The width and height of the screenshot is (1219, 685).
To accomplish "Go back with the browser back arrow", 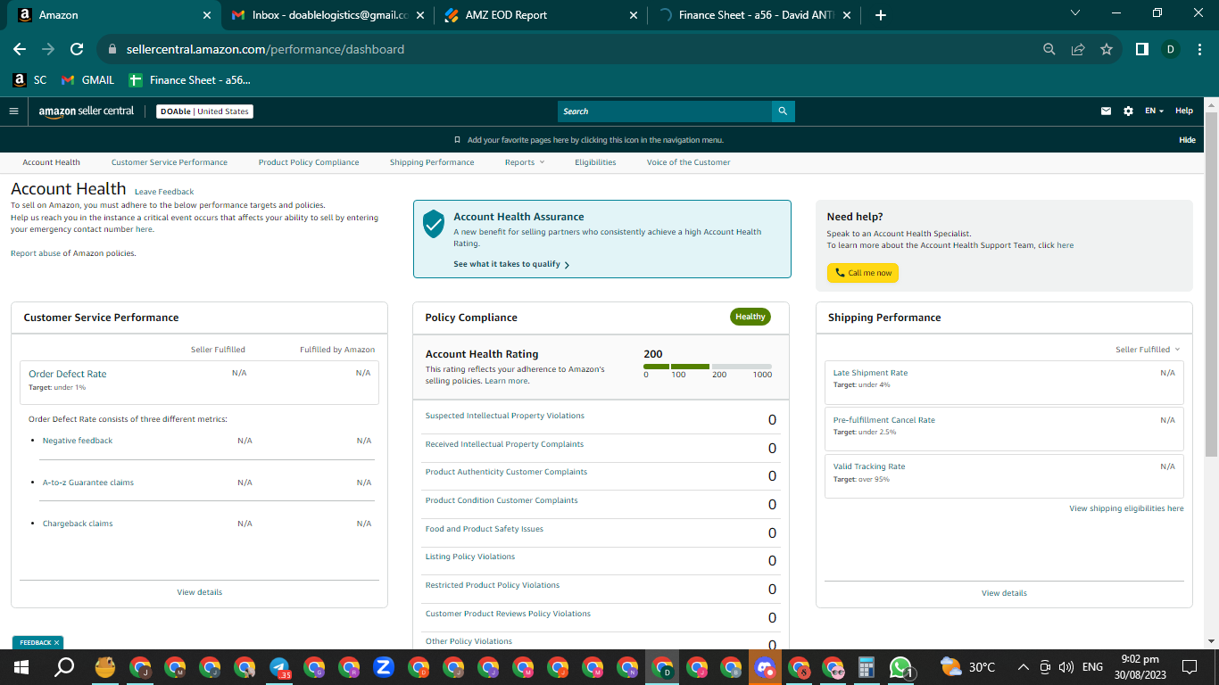I will coord(20,49).
